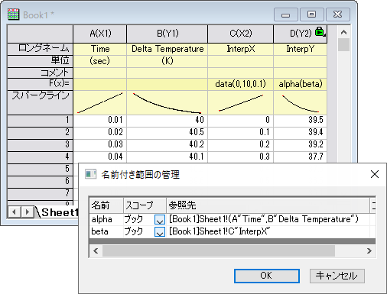
Task: Click cell with value 40.5
Action: [167, 133]
